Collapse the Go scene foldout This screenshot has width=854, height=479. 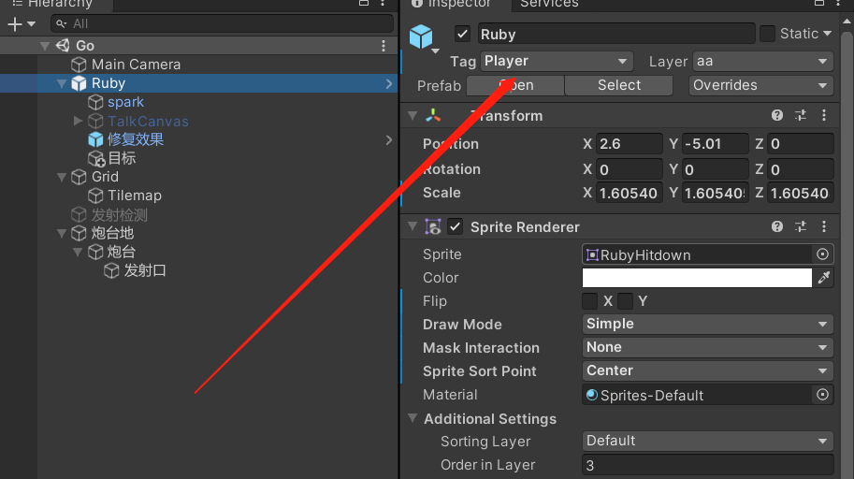pyautogui.click(x=45, y=46)
